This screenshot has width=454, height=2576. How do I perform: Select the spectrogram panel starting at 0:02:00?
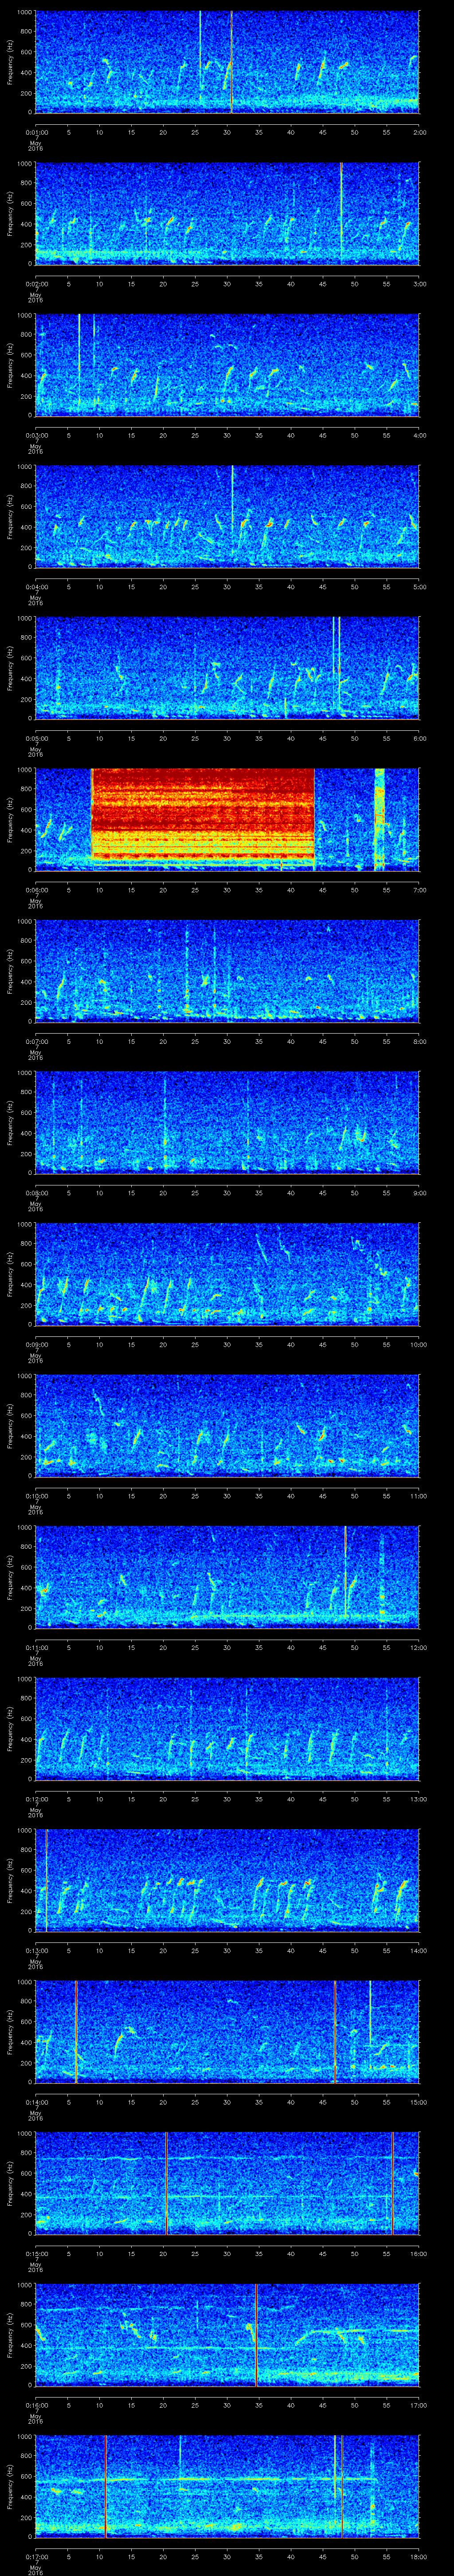coord(227,213)
